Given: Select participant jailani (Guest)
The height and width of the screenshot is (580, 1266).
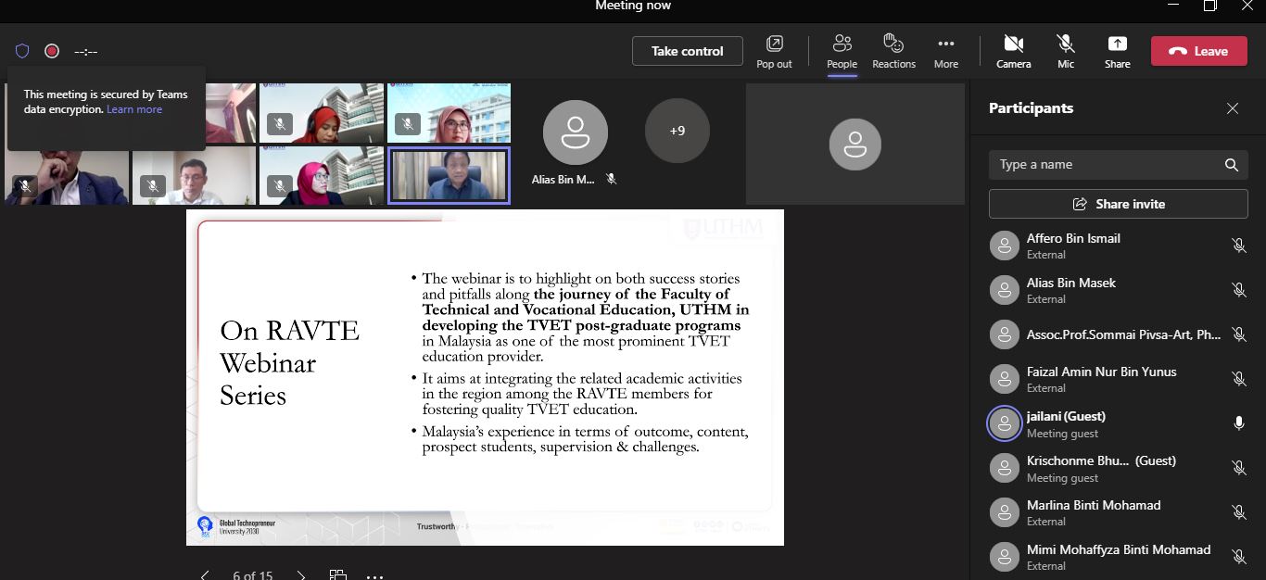Looking at the screenshot, I should click(x=1118, y=423).
